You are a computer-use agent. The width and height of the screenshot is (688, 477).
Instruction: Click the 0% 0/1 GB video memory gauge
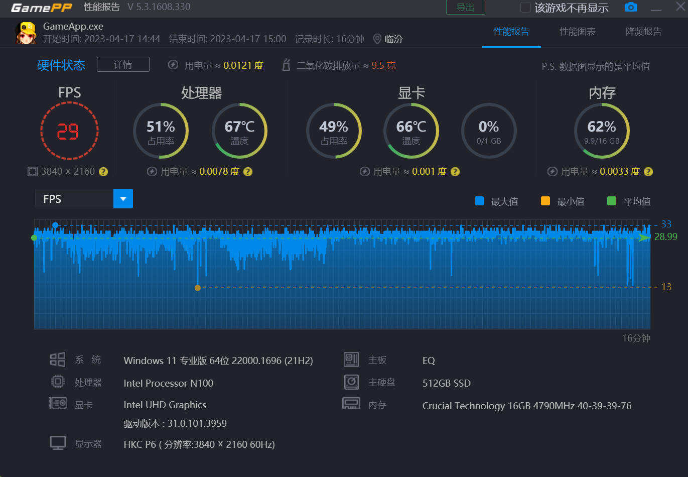tap(489, 131)
